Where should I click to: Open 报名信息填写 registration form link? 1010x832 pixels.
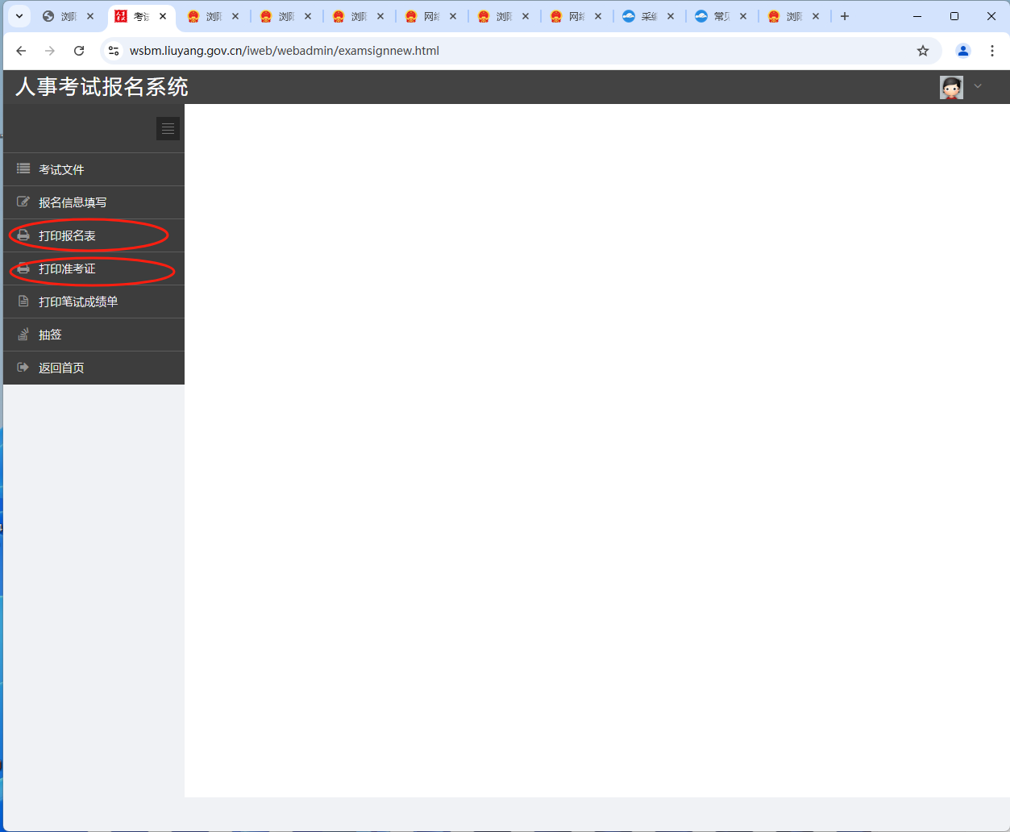click(x=73, y=202)
